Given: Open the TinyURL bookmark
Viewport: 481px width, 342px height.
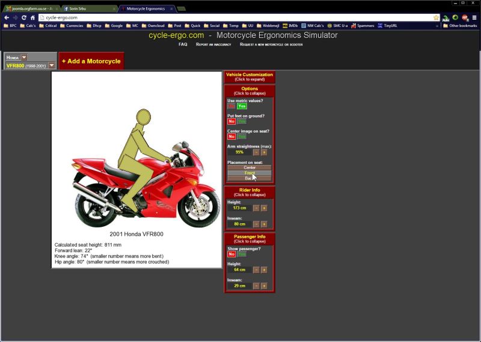Looking at the screenshot, I should pyautogui.click(x=387, y=26).
